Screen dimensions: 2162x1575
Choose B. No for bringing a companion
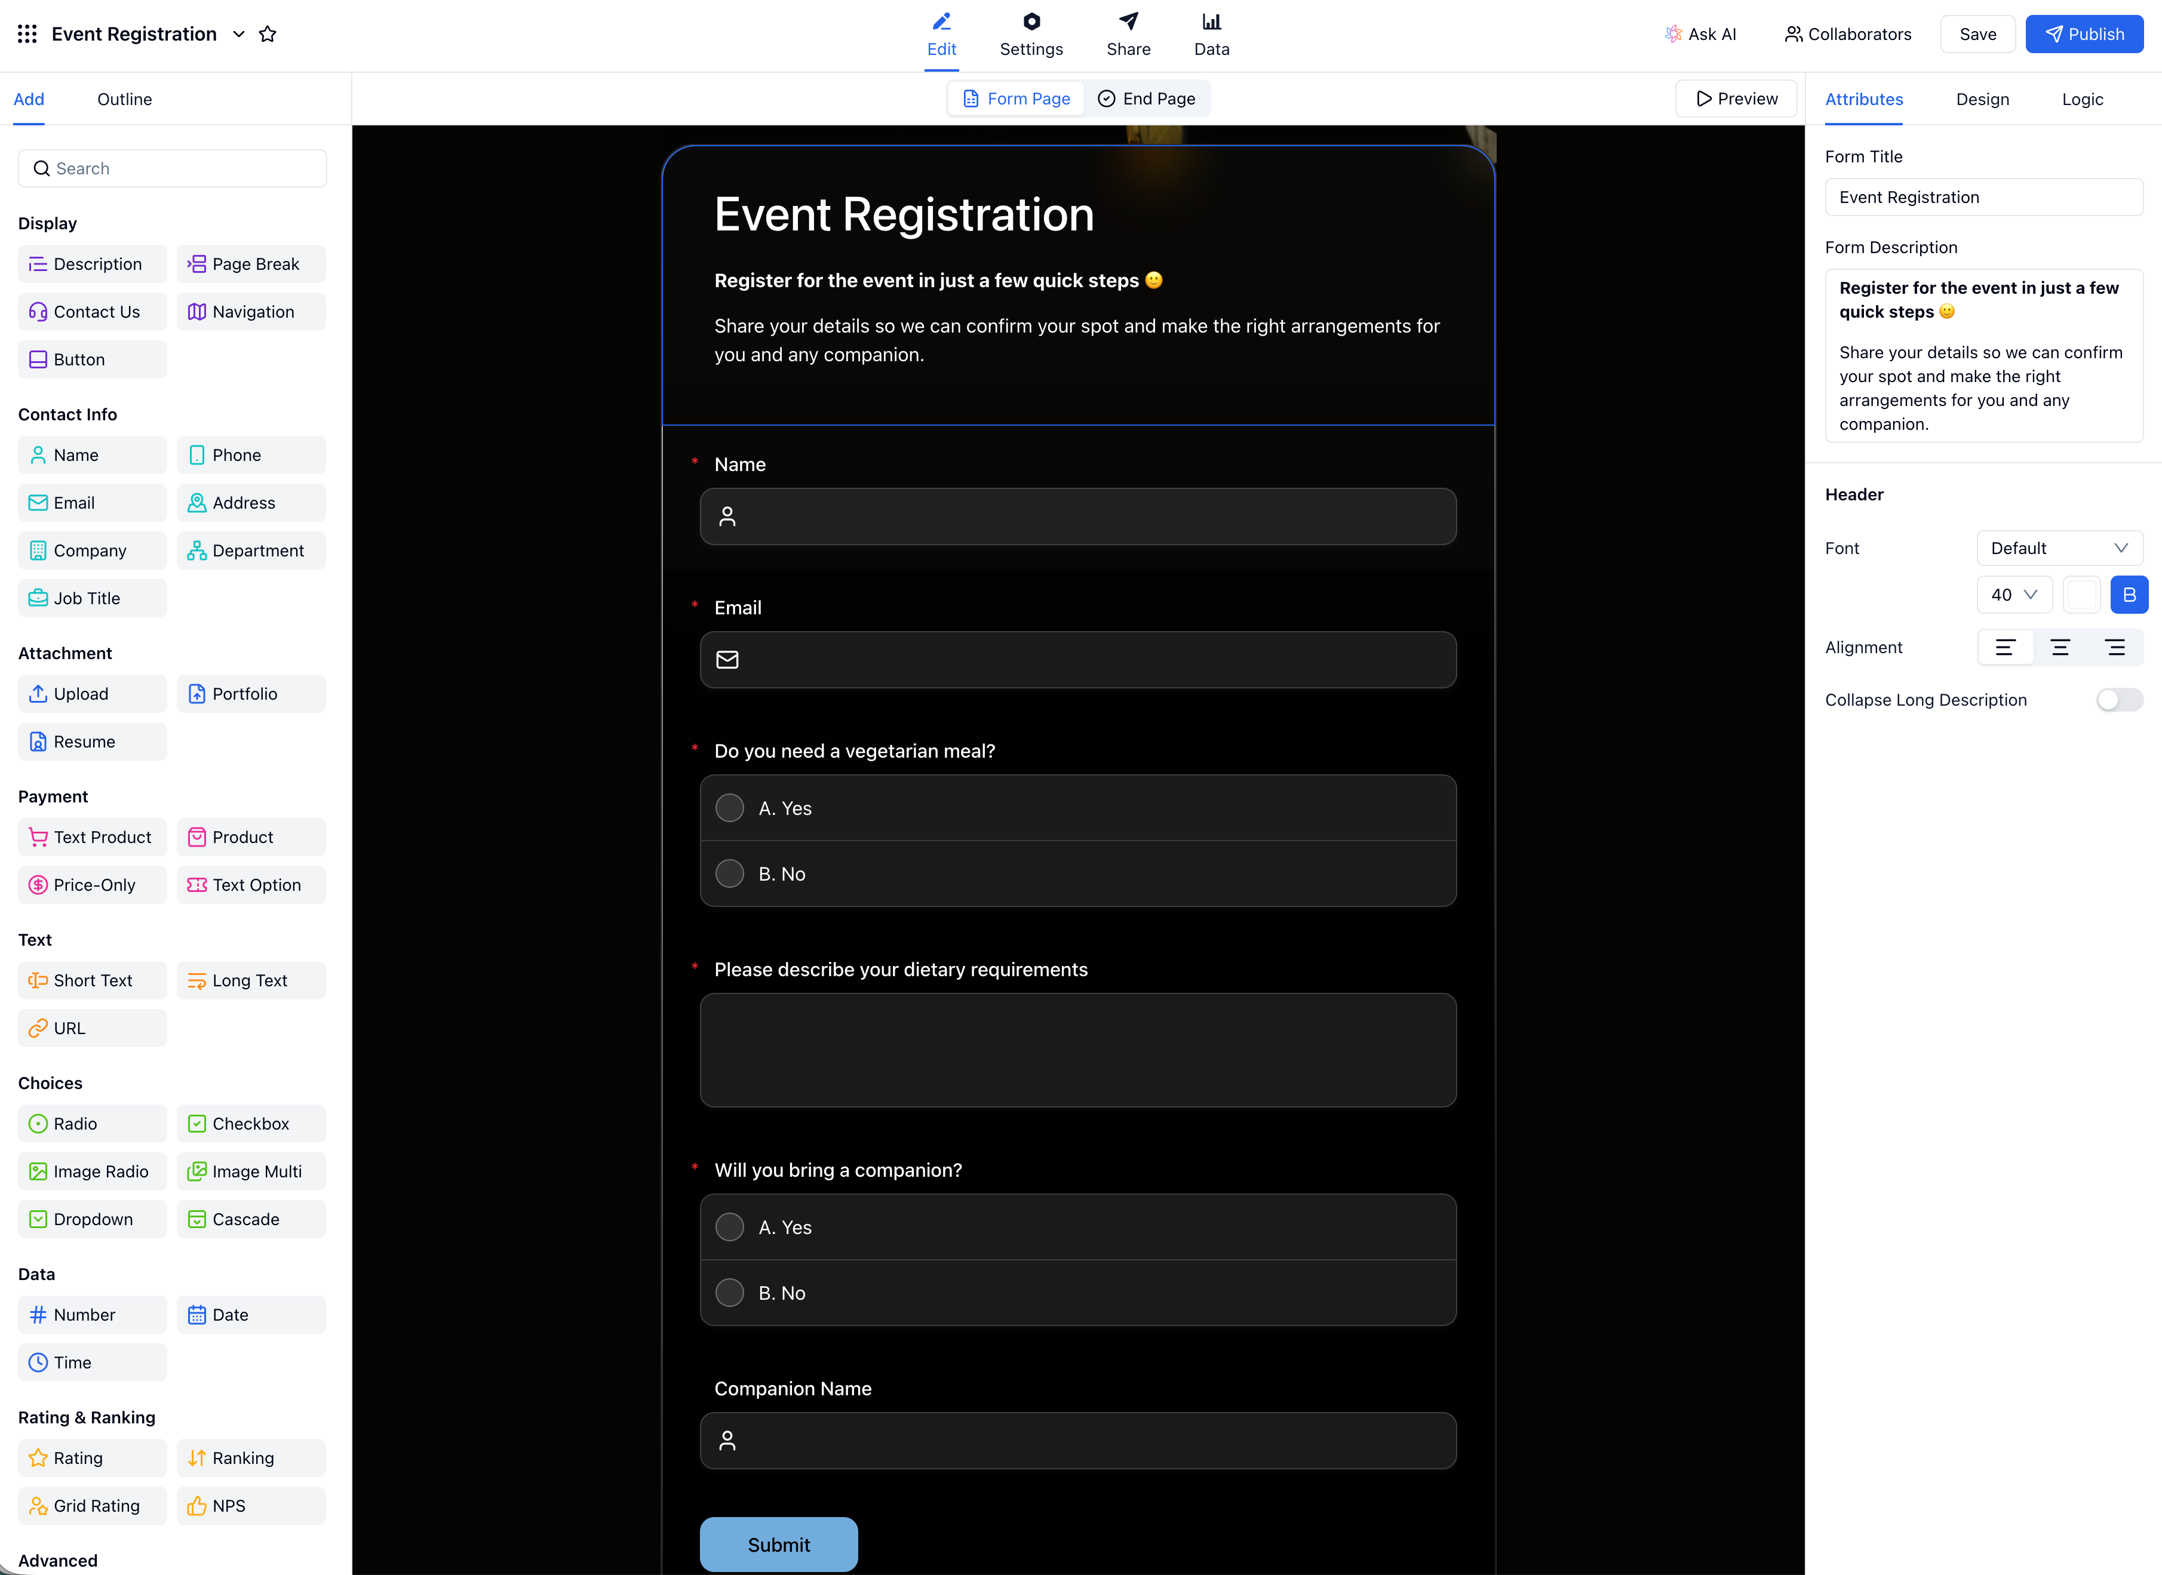(730, 1292)
